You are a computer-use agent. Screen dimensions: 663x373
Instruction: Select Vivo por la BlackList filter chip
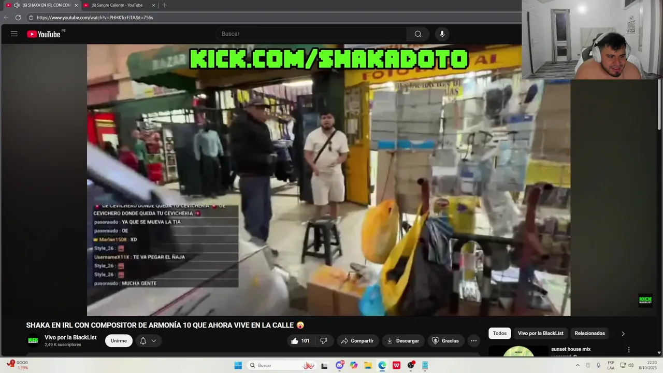[x=540, y=334]
